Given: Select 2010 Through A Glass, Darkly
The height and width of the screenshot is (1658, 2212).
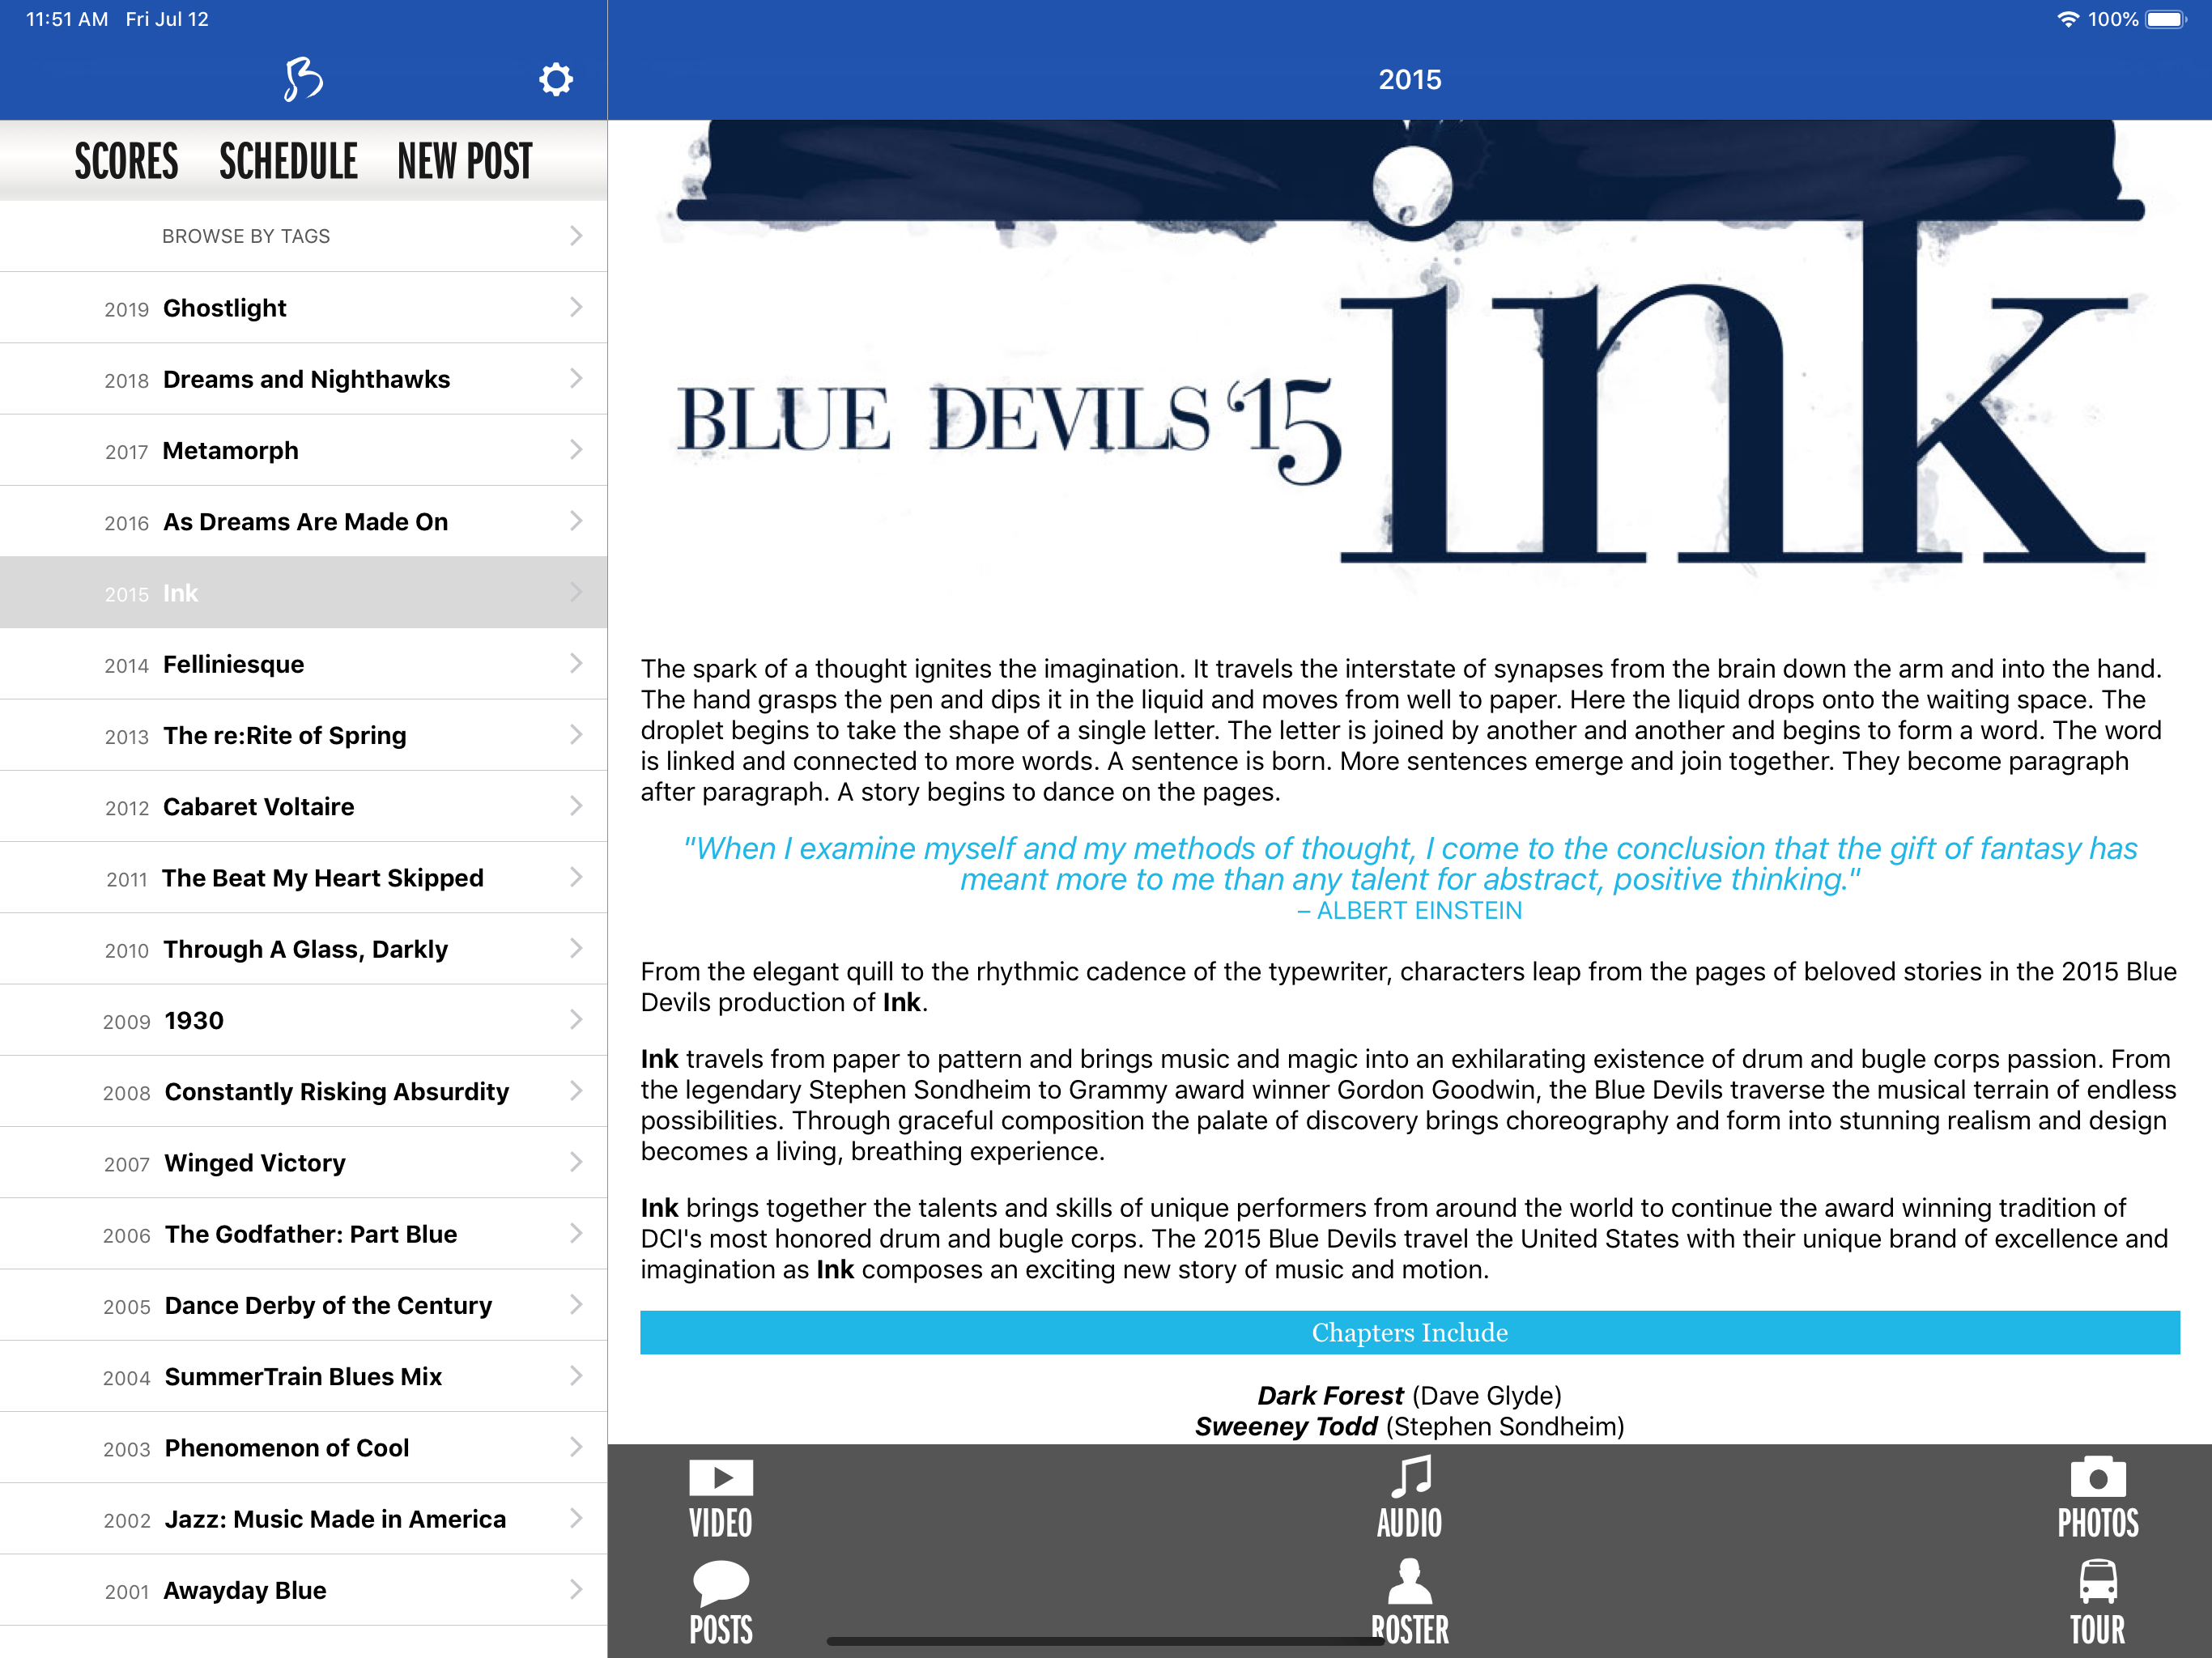Looking at the screenshot, I should point(303,949).
